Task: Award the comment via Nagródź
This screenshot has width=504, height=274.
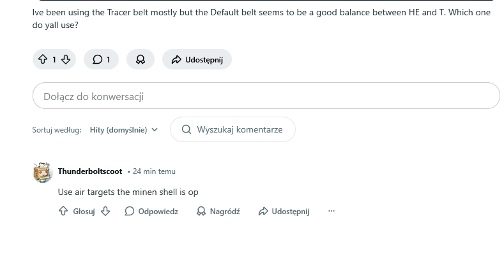Action: click(218, 211)
